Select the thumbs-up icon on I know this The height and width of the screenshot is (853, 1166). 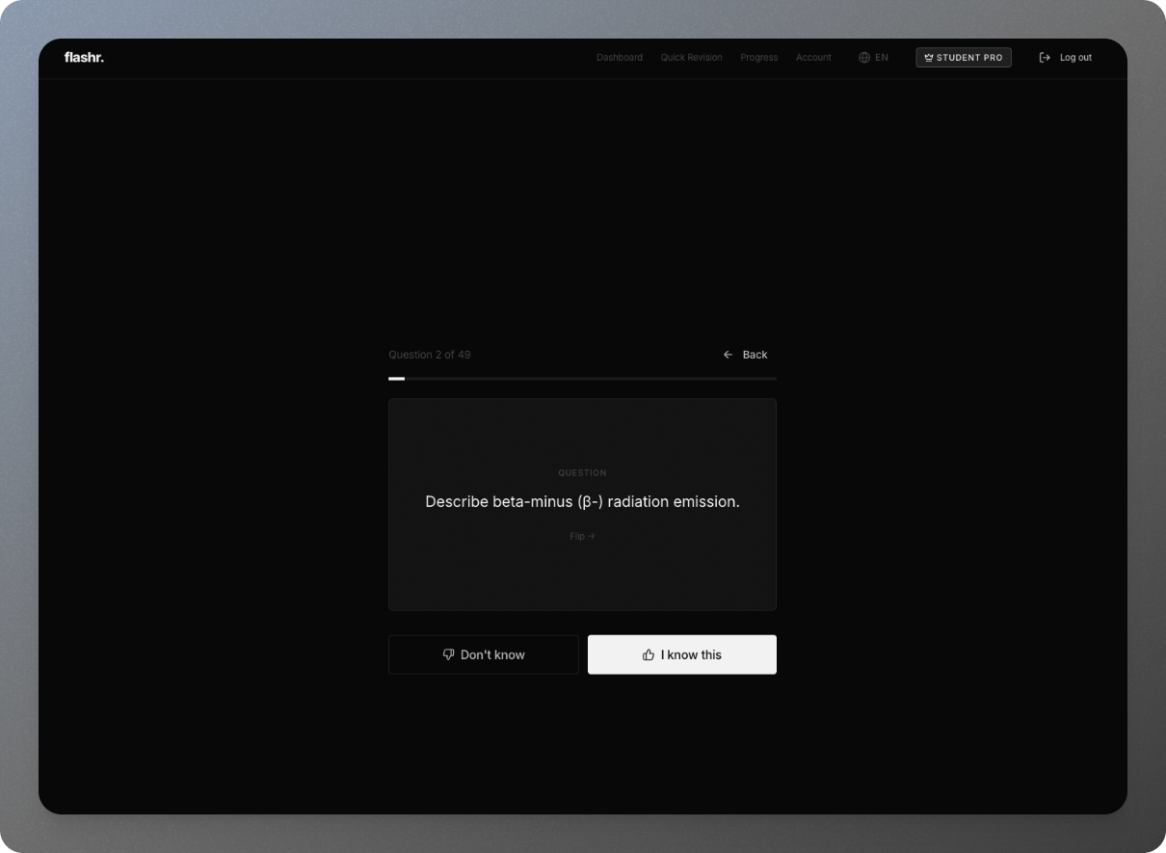(648, 654)
